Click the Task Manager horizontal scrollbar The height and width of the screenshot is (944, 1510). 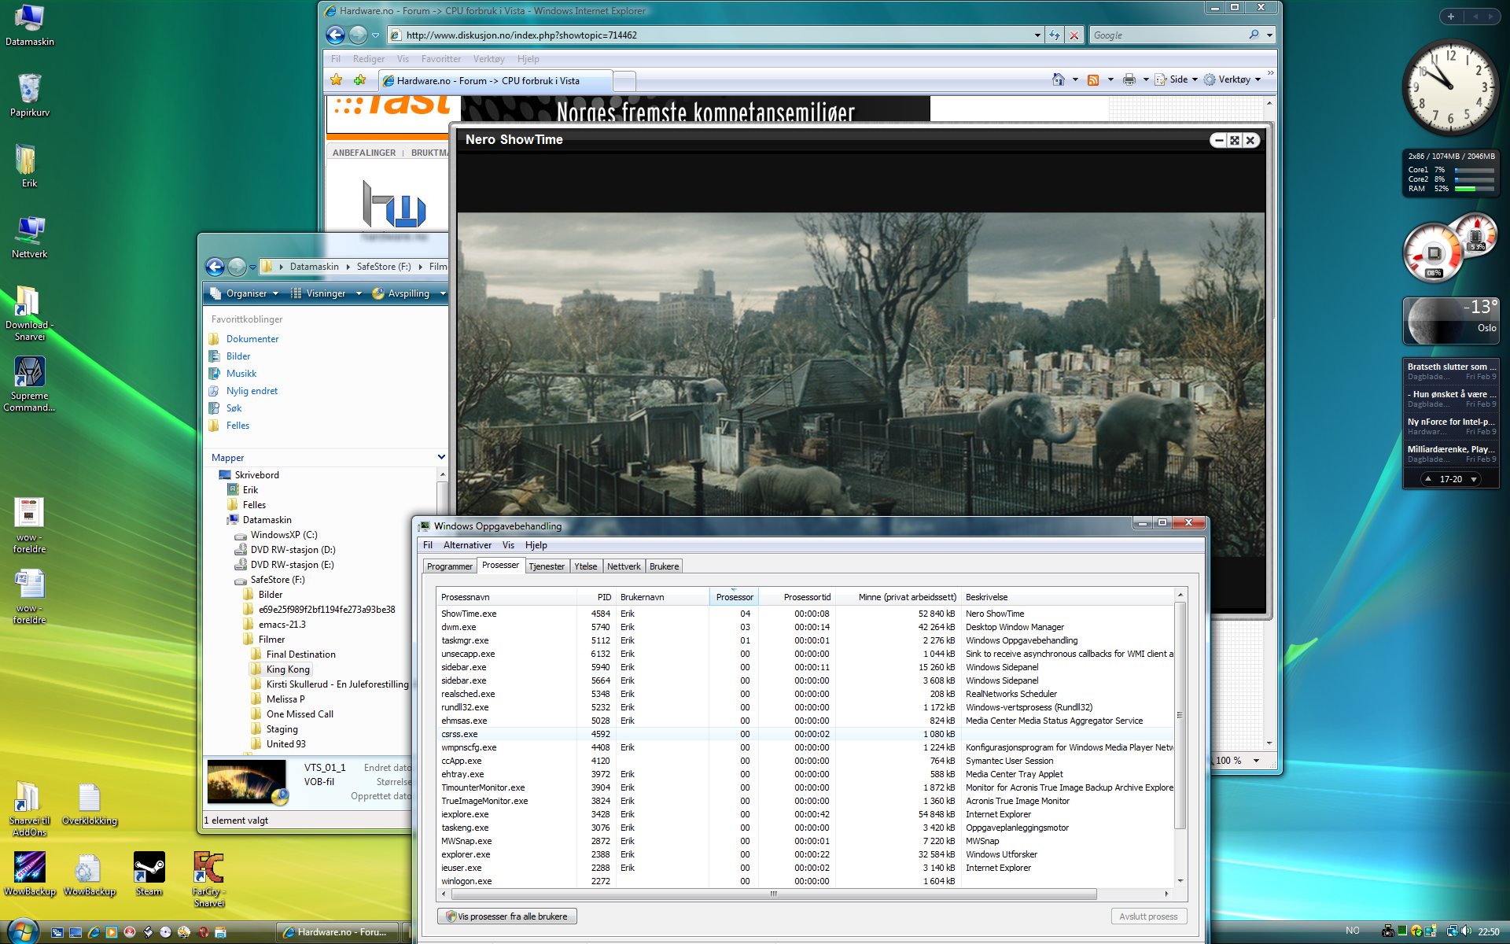coord(773,894)
